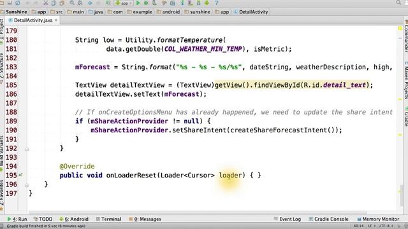Viewport: 408px width, 229px height.
Task: Select the com breadcrumb
Action: [115, 12]
